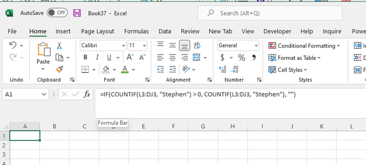Click the Borders icon
Screen dimensions: 366x165
[85, 69]
